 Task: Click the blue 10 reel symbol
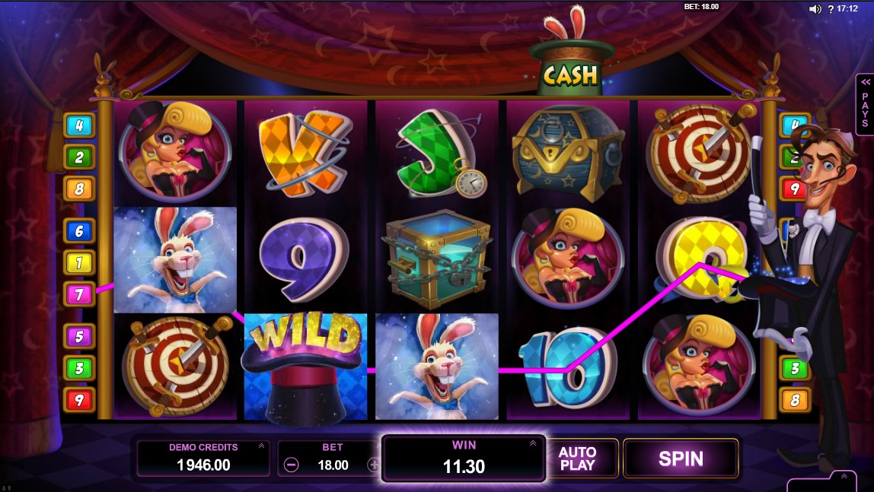click(567, 367)
